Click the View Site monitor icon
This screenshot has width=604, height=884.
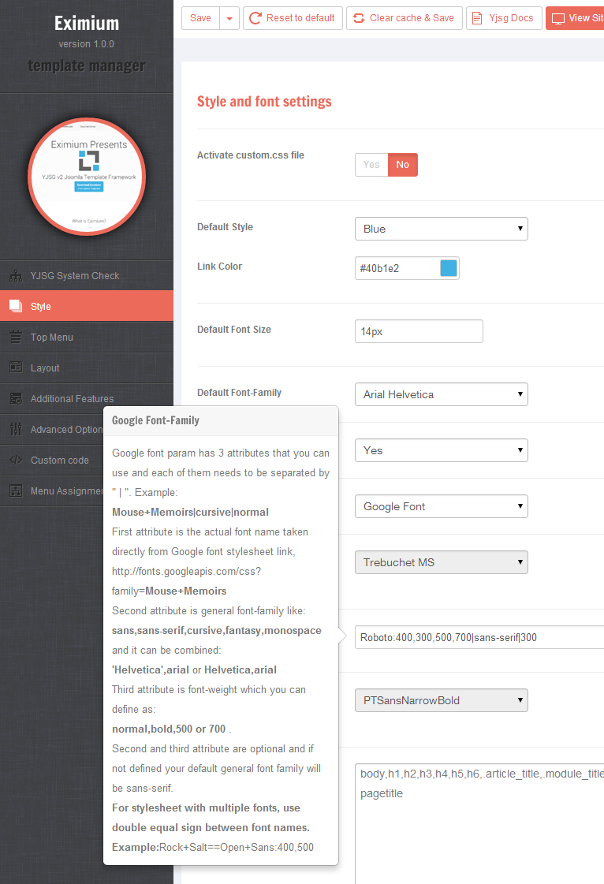(x=557, y=19)
